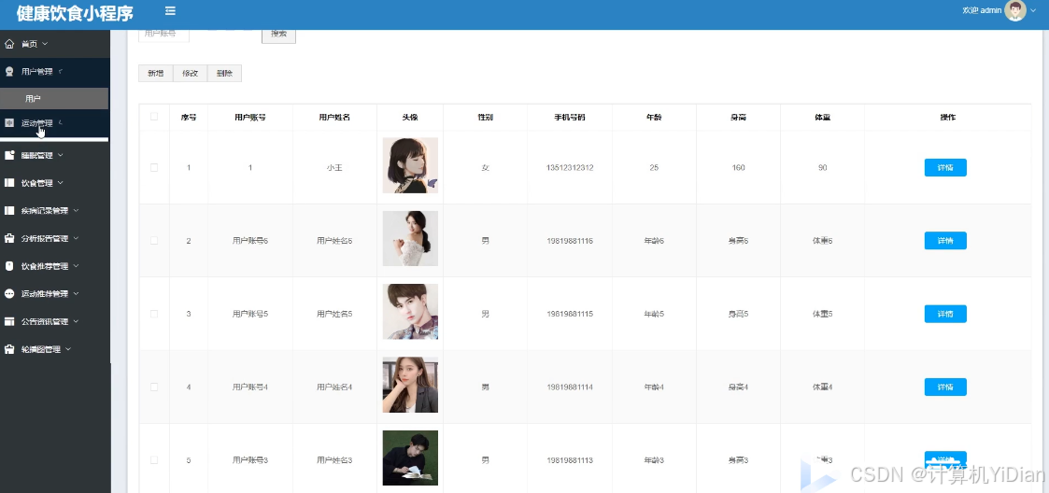Click the 用户姓名4 cell
Viewport: 1049px width, 493px height.
click(334, 387)
